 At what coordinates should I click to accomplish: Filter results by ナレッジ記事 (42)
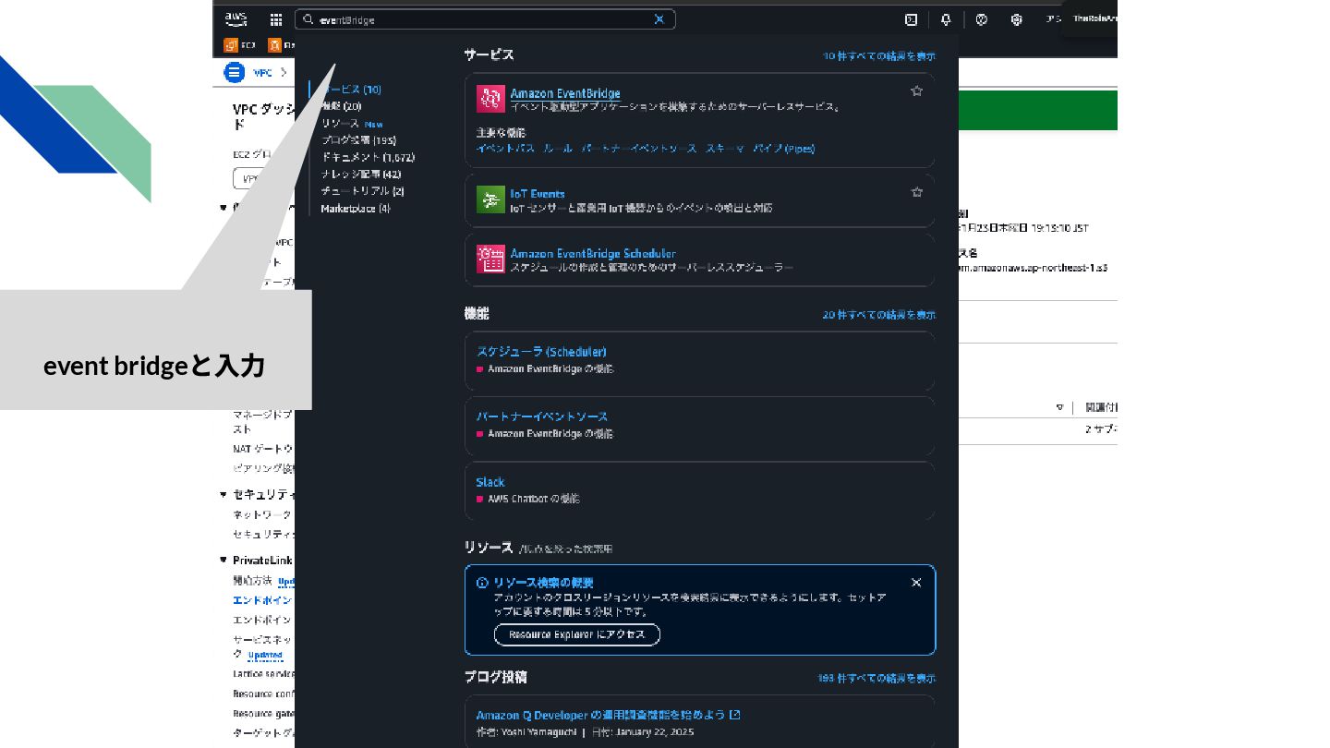coord(361,174)
